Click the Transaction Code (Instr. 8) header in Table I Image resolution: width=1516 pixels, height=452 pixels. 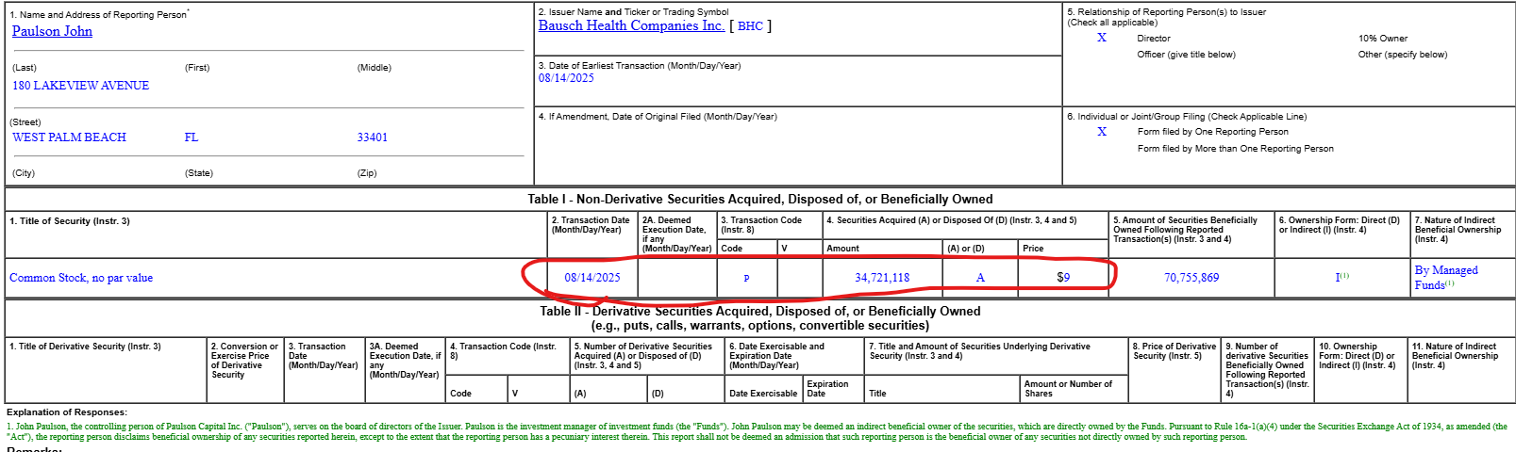coord(761,225)
